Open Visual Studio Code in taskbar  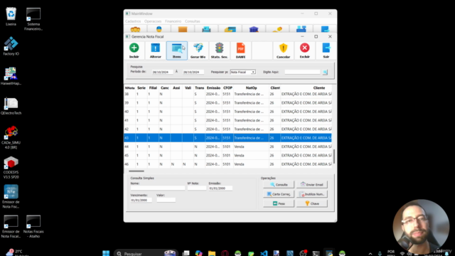pyautogui.click(x=264, y=253)
